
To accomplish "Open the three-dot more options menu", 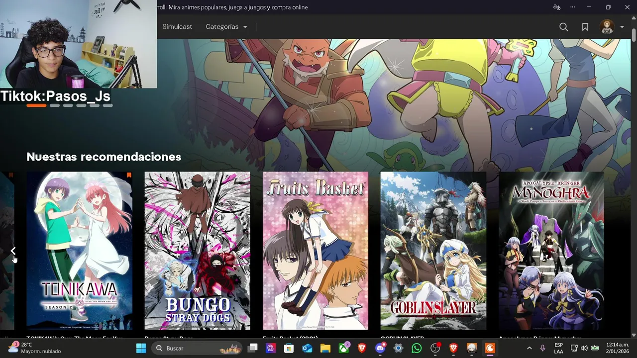I will coord(573,7).
